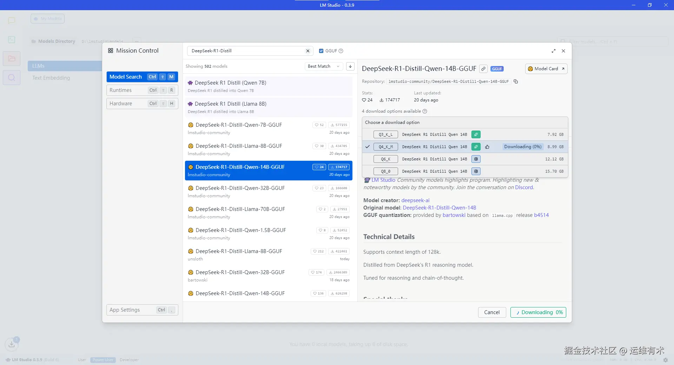Switch to Power User mode
Viewport: 674px width, 365px height.
[x=103, y=360]
